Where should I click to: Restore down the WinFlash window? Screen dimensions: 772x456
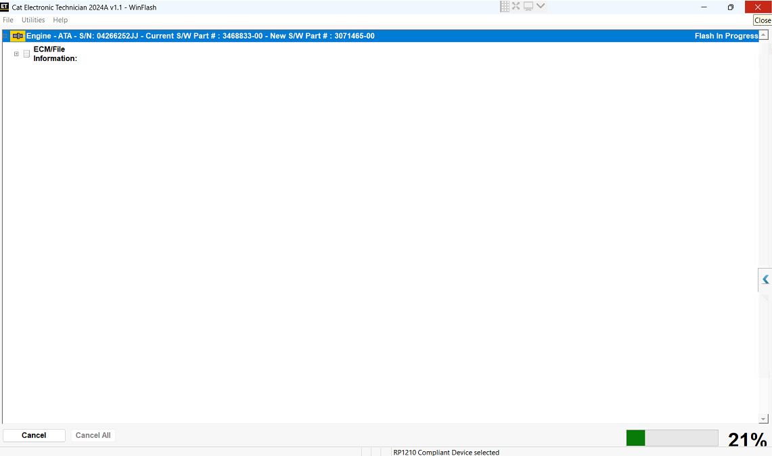pyautogui.click(x=731, y=7)
